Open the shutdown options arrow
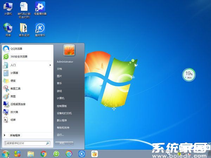This screenshot has height=158, width=211. pos(71,143)
